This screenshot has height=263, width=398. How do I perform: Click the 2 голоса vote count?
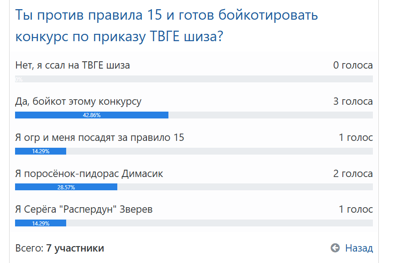pos(353,174)
